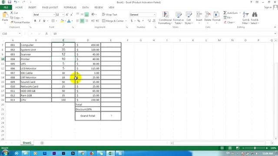Click the Windows Start button
Image resolution: width=278 pixels, height=156 pixels.
point(5,153)
